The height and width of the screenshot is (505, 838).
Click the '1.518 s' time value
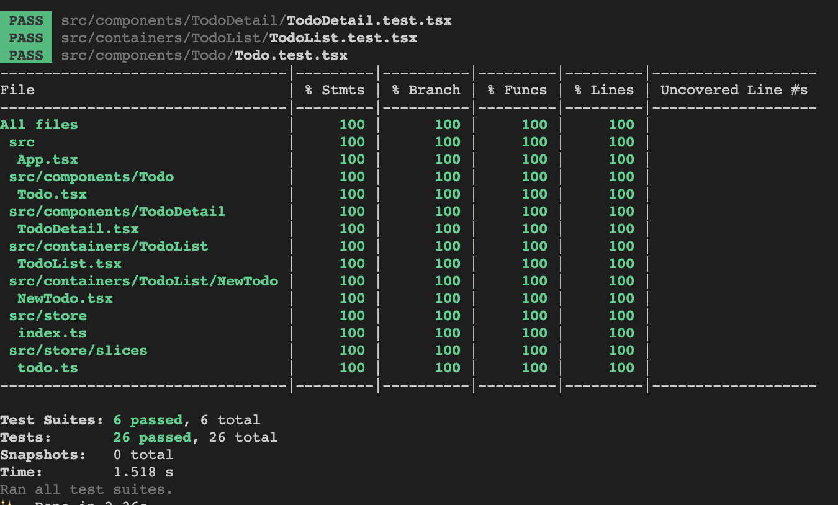tap(143, 472)
